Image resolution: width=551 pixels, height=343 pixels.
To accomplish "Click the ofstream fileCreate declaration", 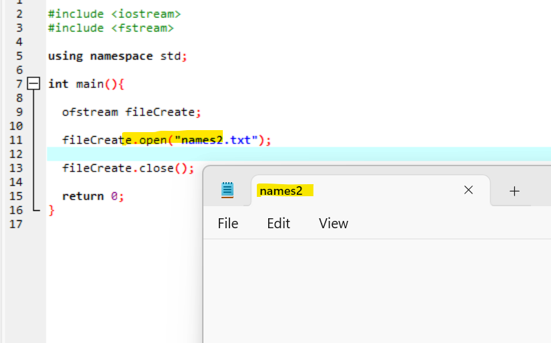I will coord(131,112).
